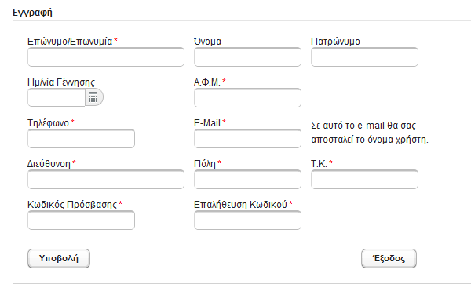This screenshot has height=284, width=471.
Task: Focus the E-Mail input field
Action: pyautogui.click(x=247, y=138)
